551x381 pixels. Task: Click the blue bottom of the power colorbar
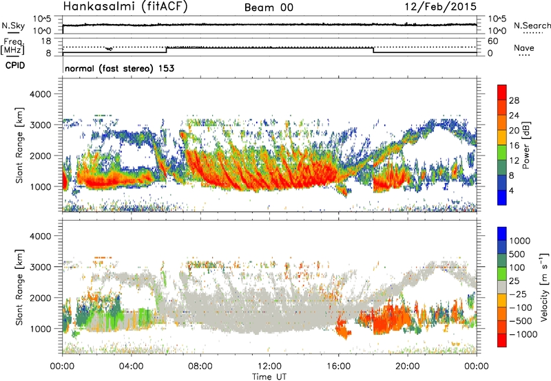pos(502,197)
